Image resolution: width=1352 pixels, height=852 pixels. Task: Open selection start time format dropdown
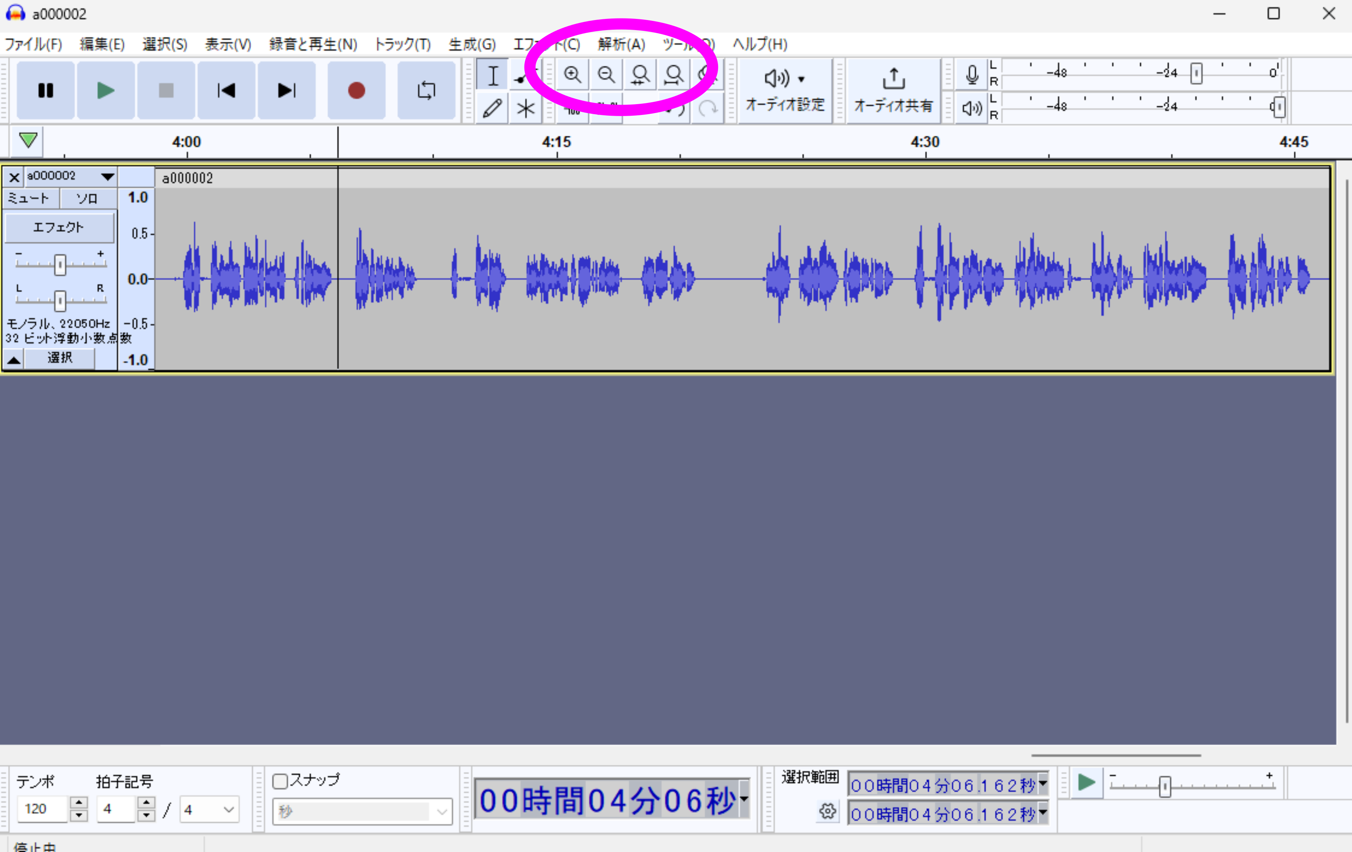pyautogui.click(x=1043, y=783)
